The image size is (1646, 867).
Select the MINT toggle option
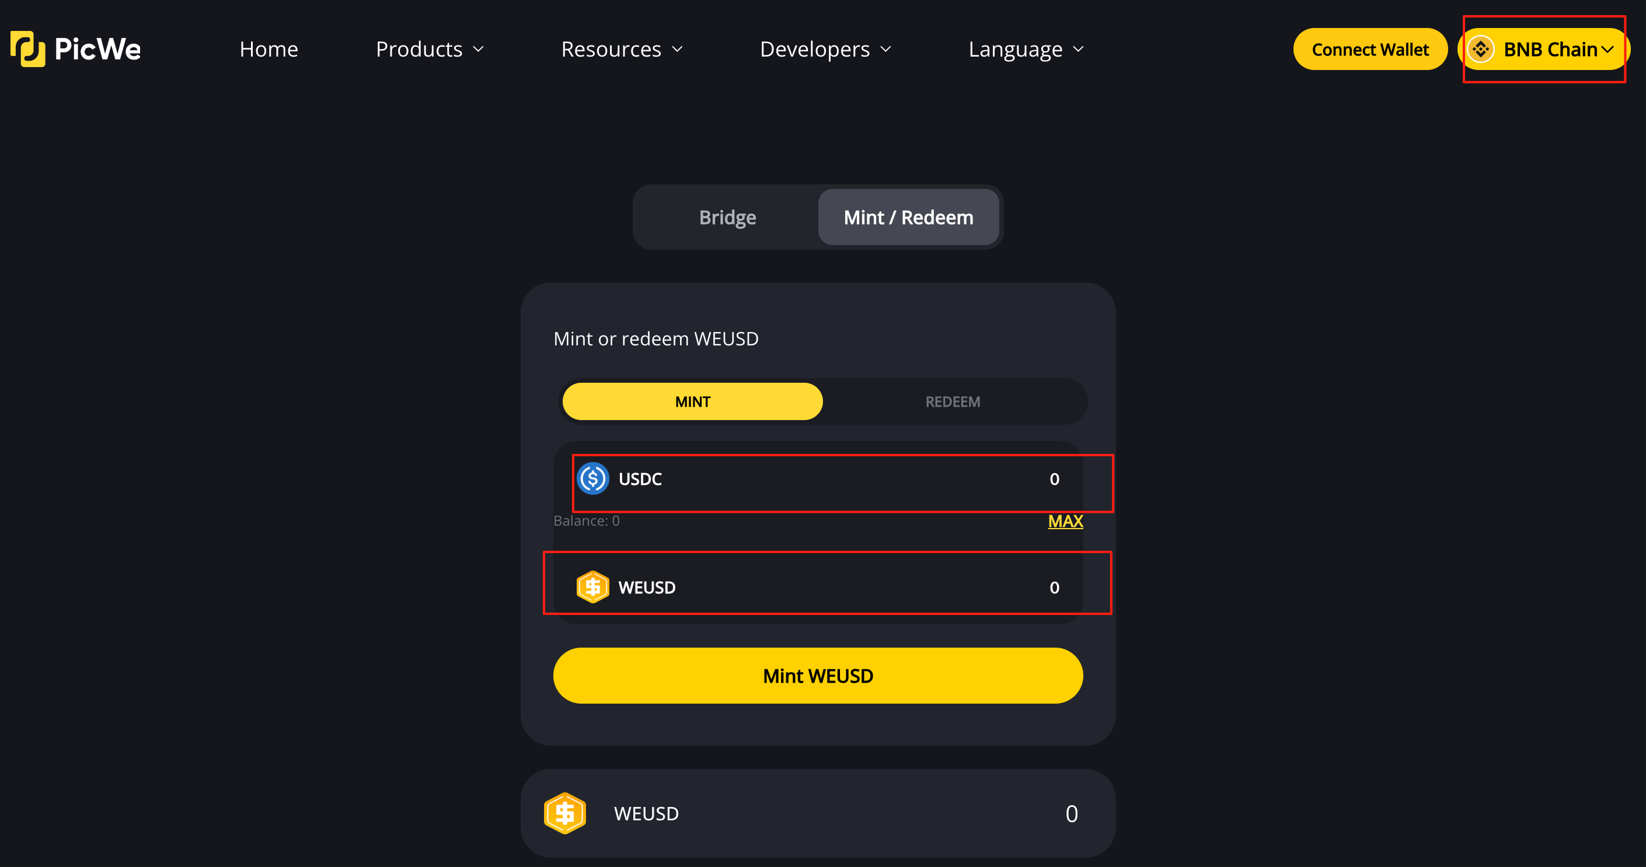[692, 402]
